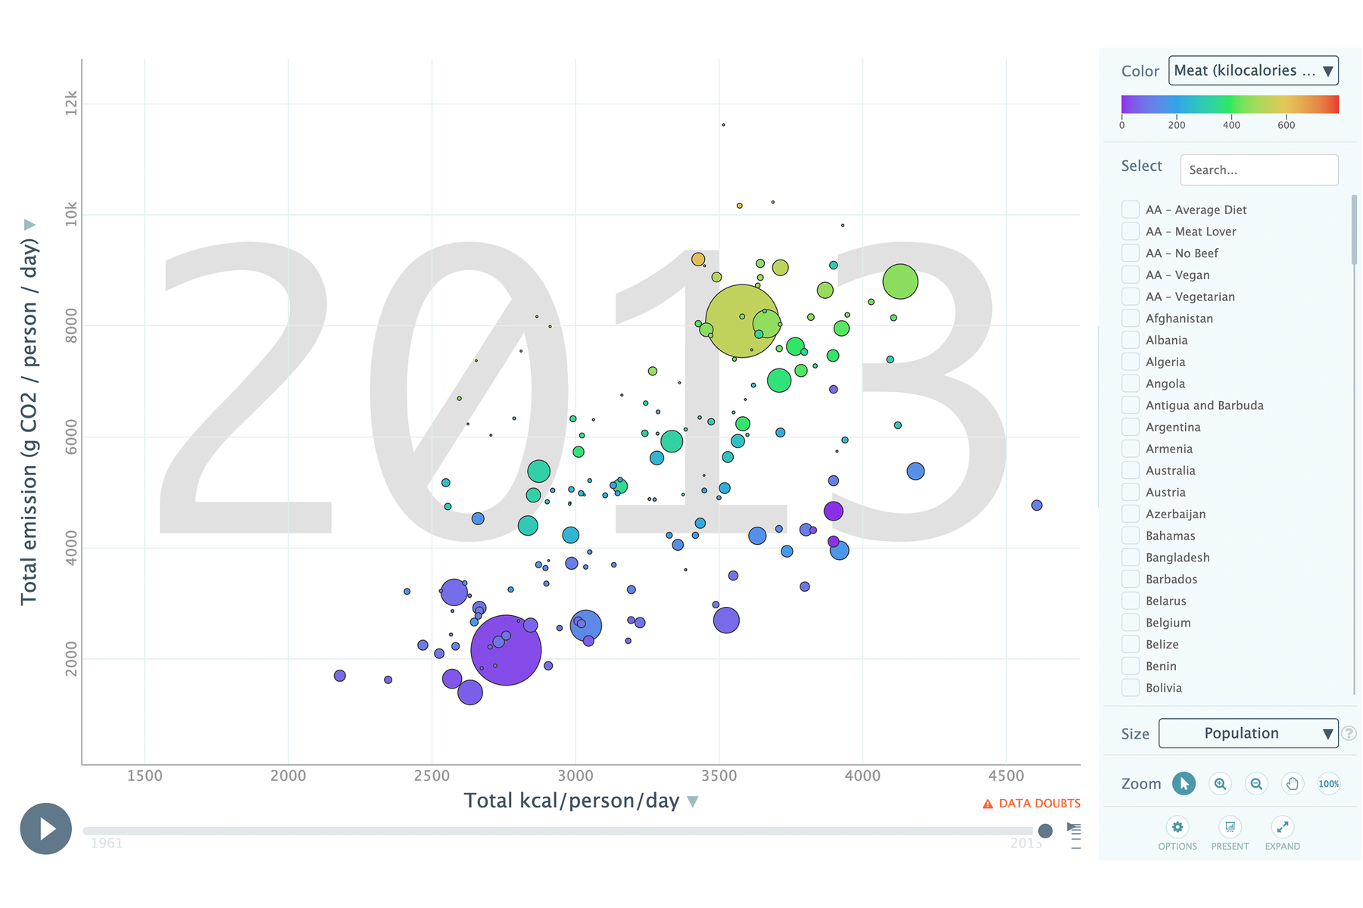Screen dimensions: 1363x908
Task: Tick the AA – Vegan checkbox
Action: point(1131,275)
